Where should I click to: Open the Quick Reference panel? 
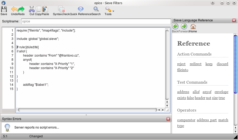(x=81, y=11)
